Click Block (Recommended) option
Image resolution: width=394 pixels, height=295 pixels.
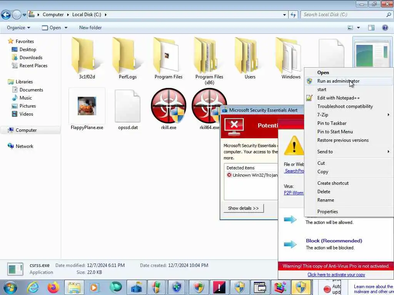point(334,241)
